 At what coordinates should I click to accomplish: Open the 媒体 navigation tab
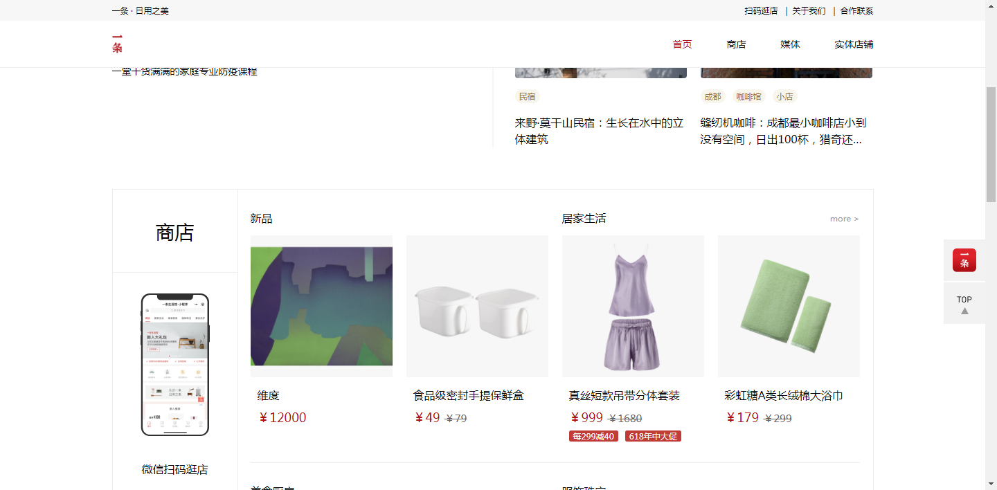(x=790, y=44)
